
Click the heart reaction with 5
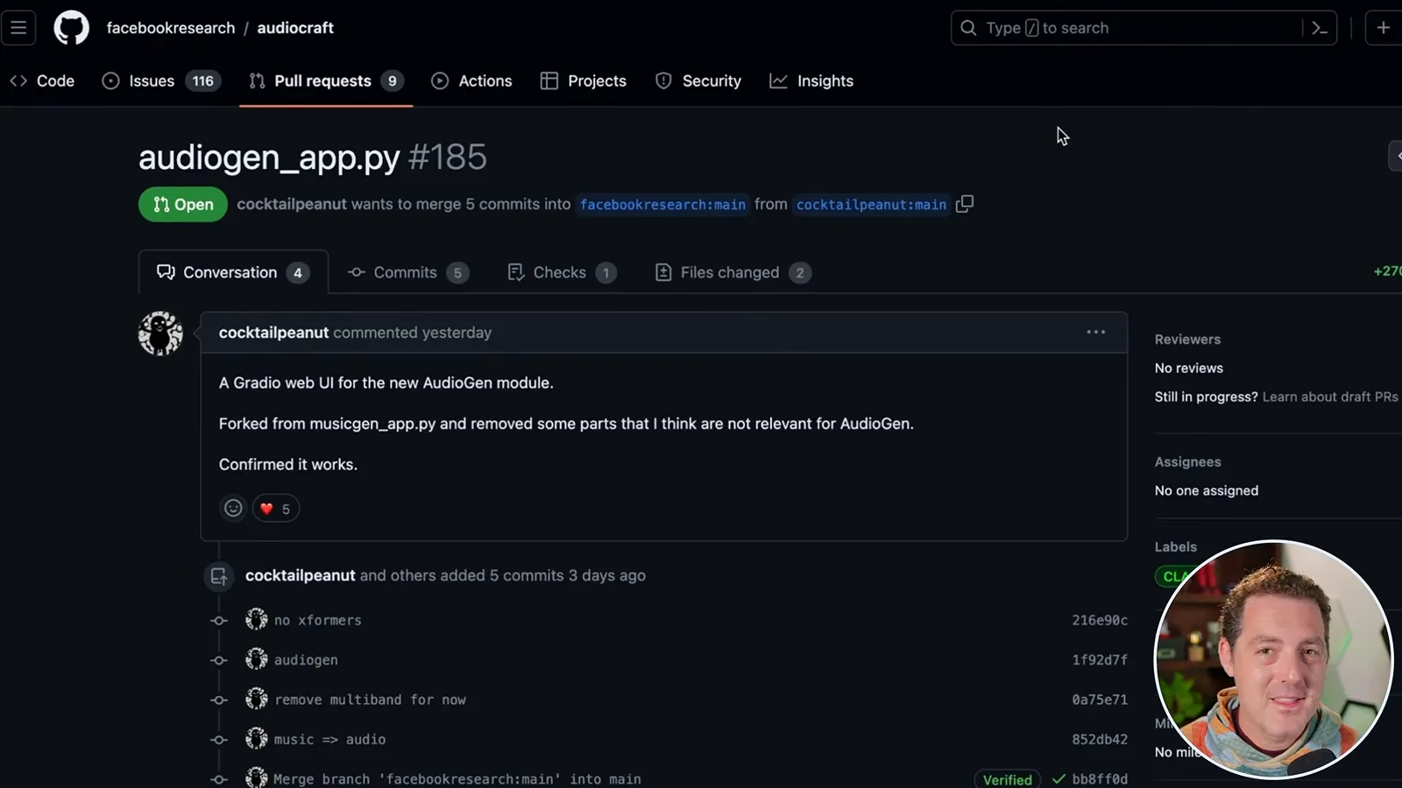click(x=276, y=509)
